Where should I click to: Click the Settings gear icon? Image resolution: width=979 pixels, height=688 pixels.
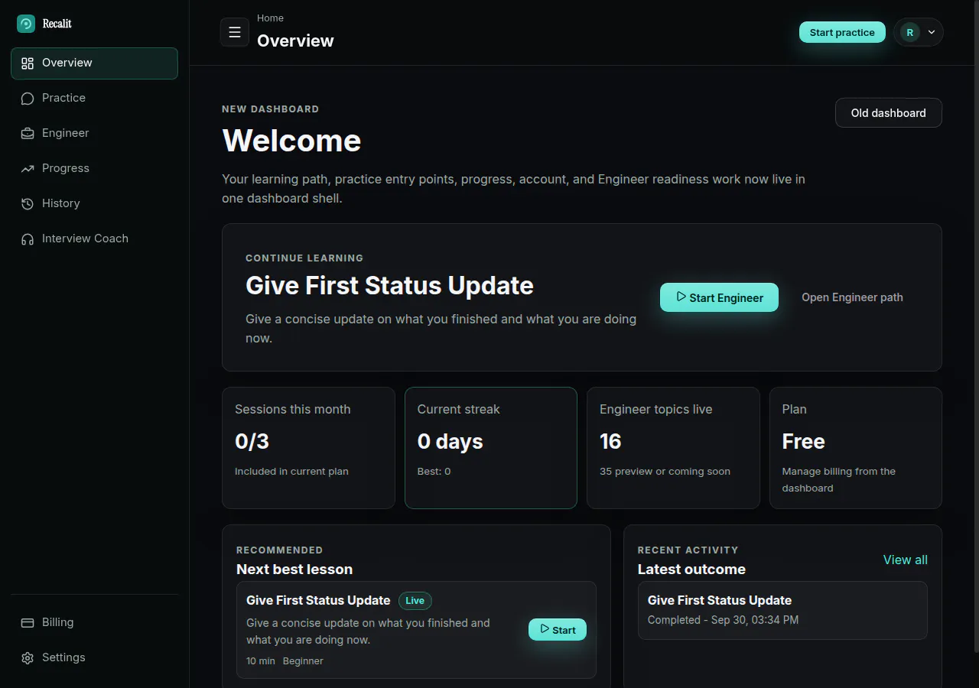pos(28,658)
